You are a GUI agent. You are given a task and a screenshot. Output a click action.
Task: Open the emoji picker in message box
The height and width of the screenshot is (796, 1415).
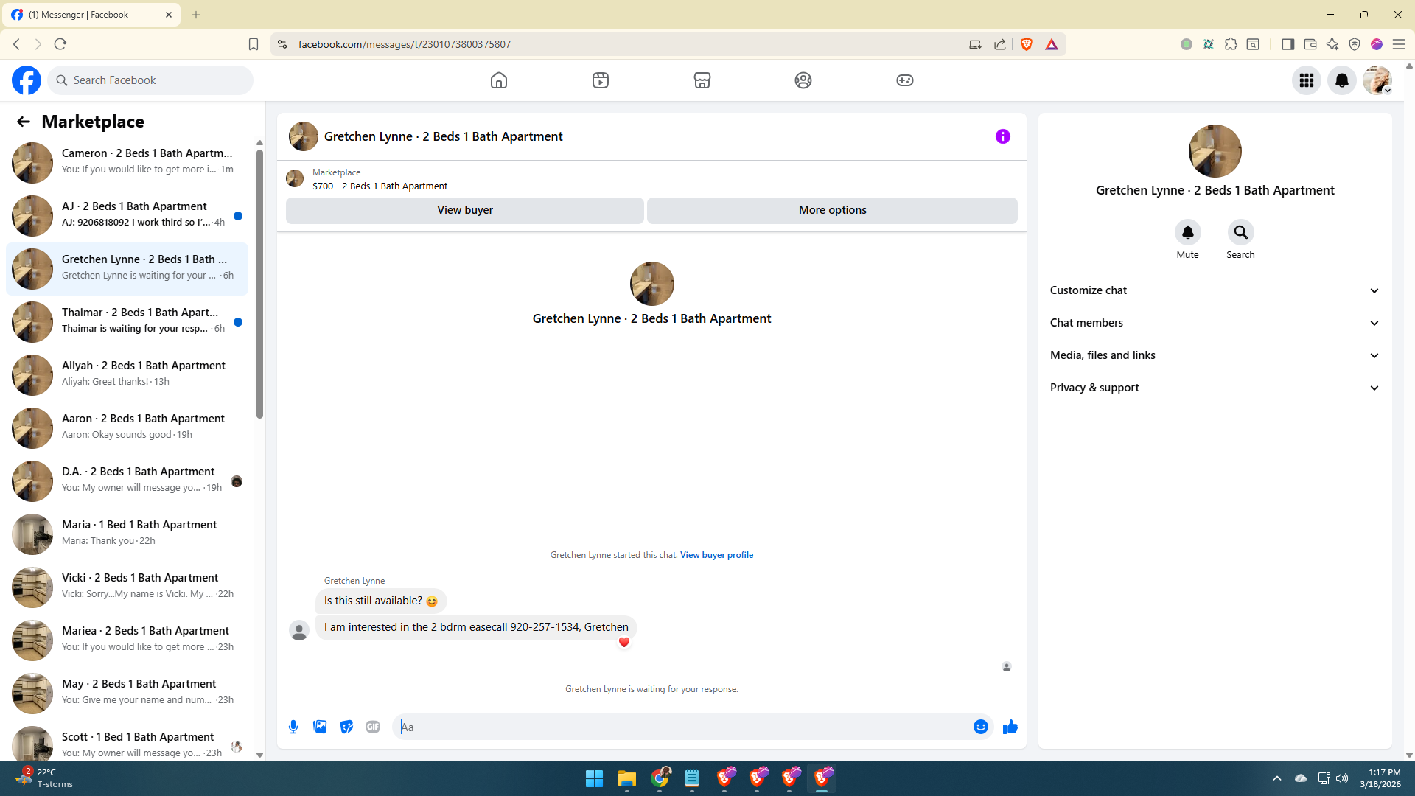(x=980, y=727)
